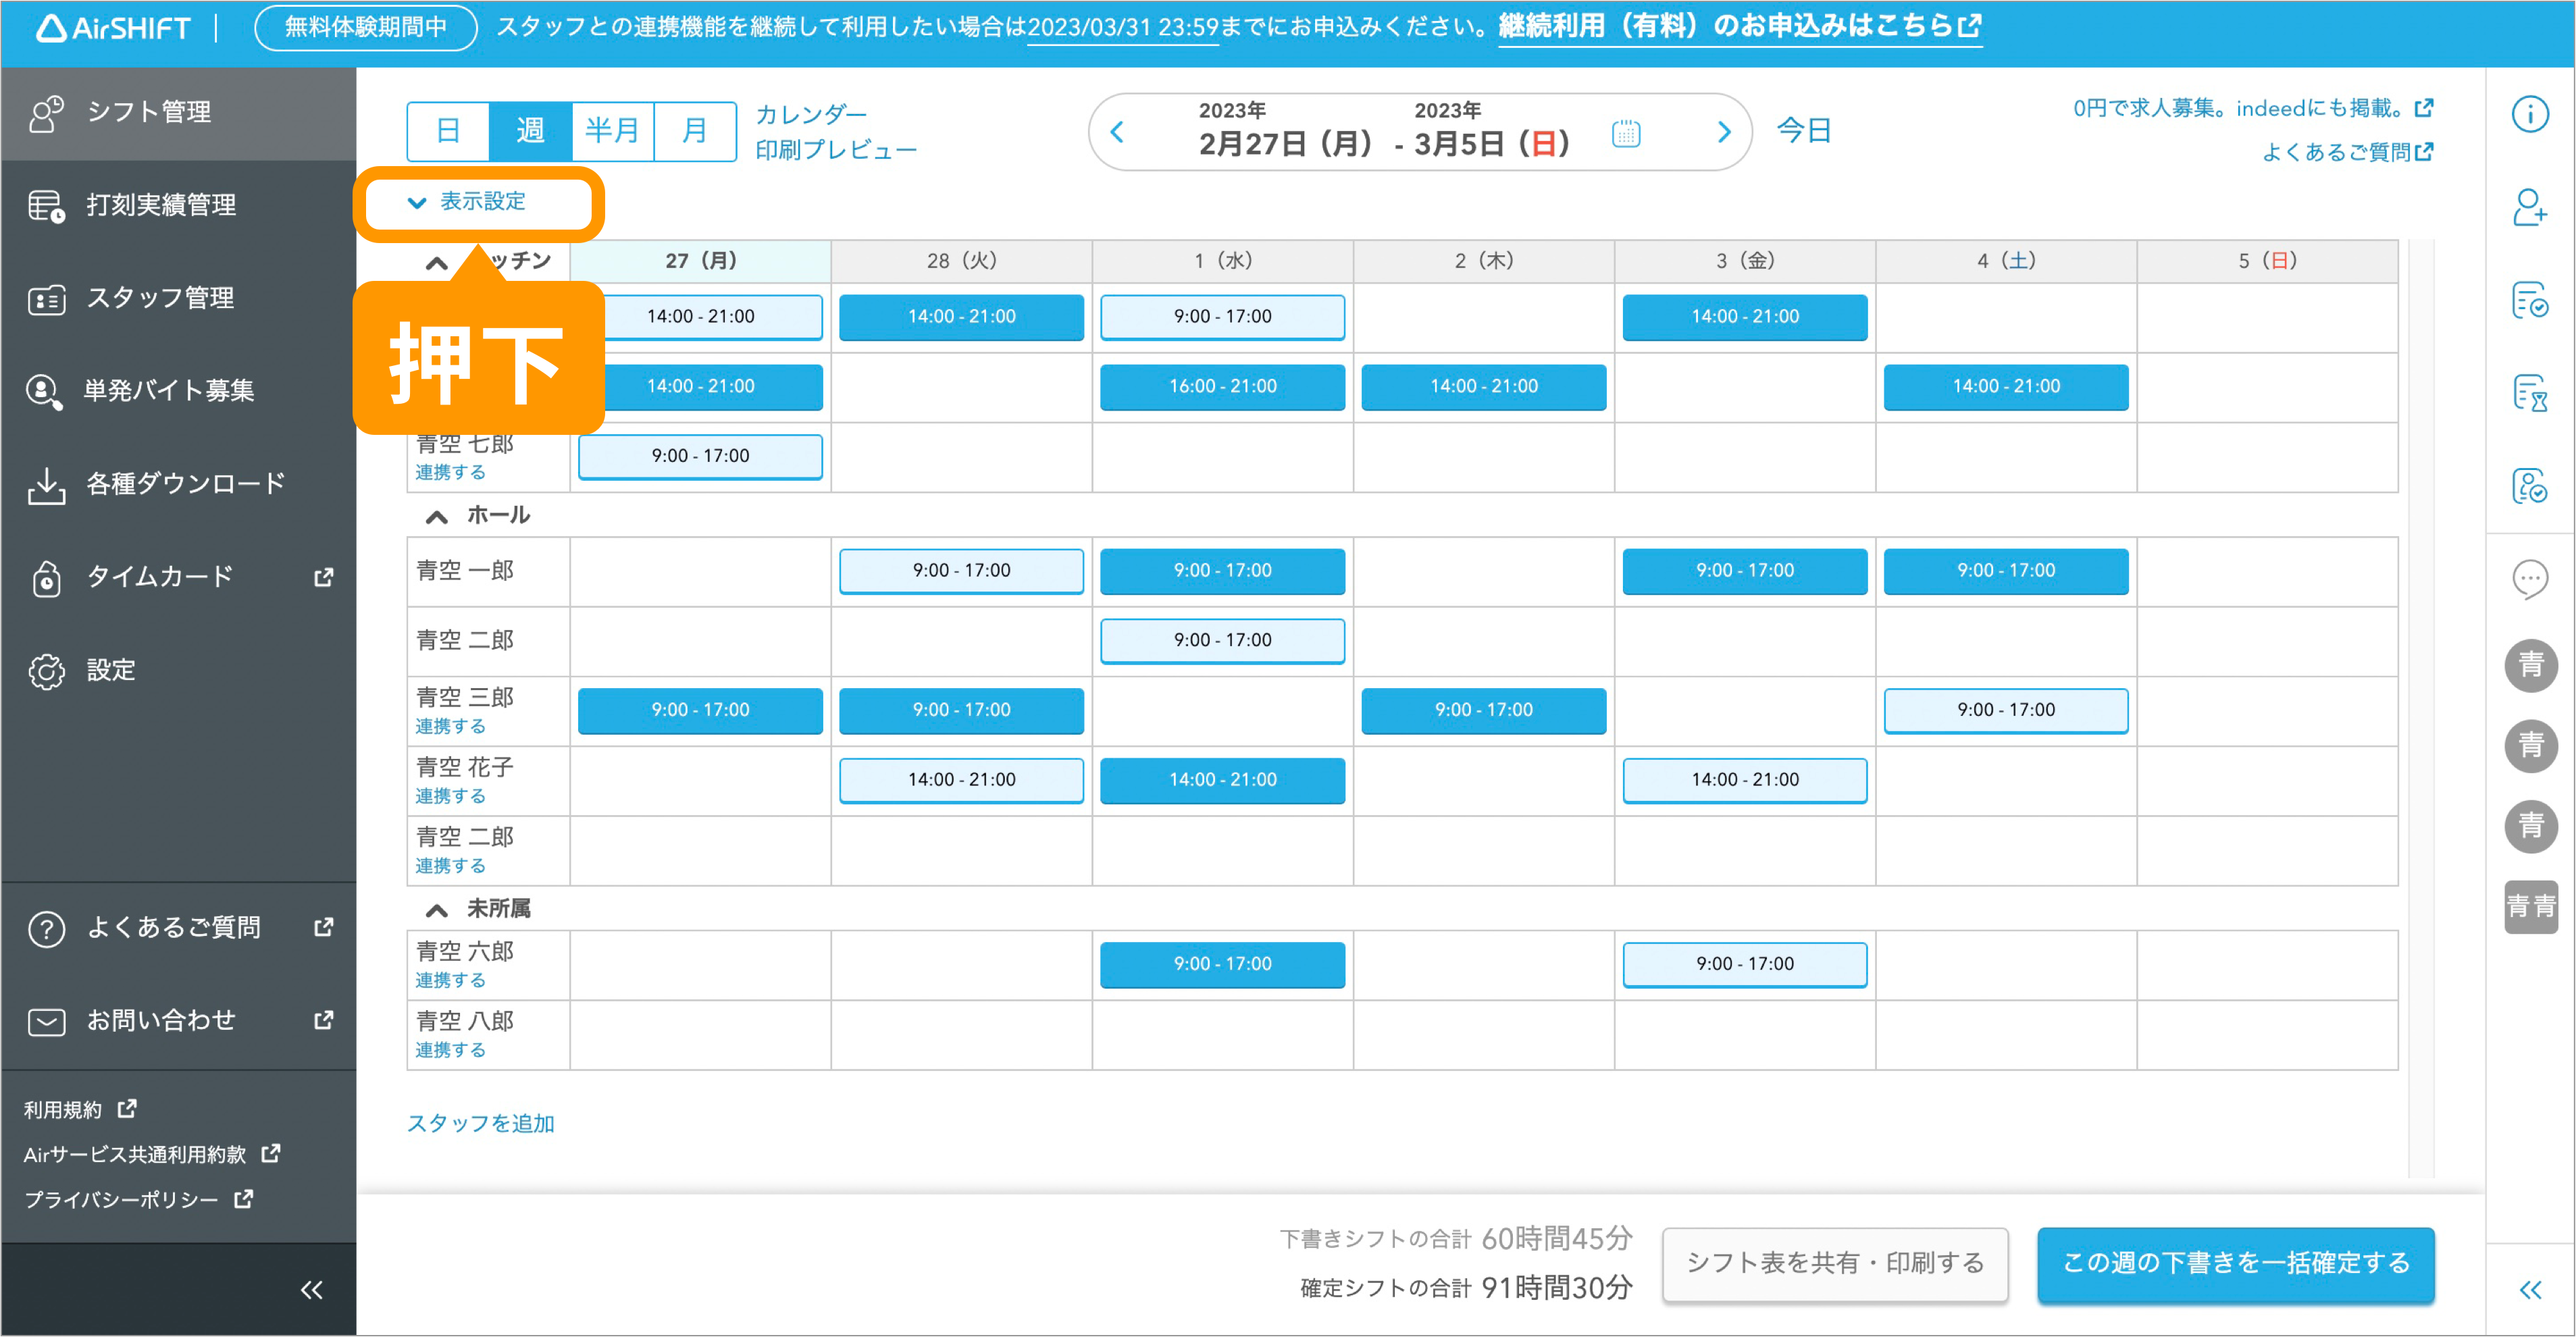2576x1337 pixels.
Task: Open タイムカード in the sidebar
Action: pos(178,577)
